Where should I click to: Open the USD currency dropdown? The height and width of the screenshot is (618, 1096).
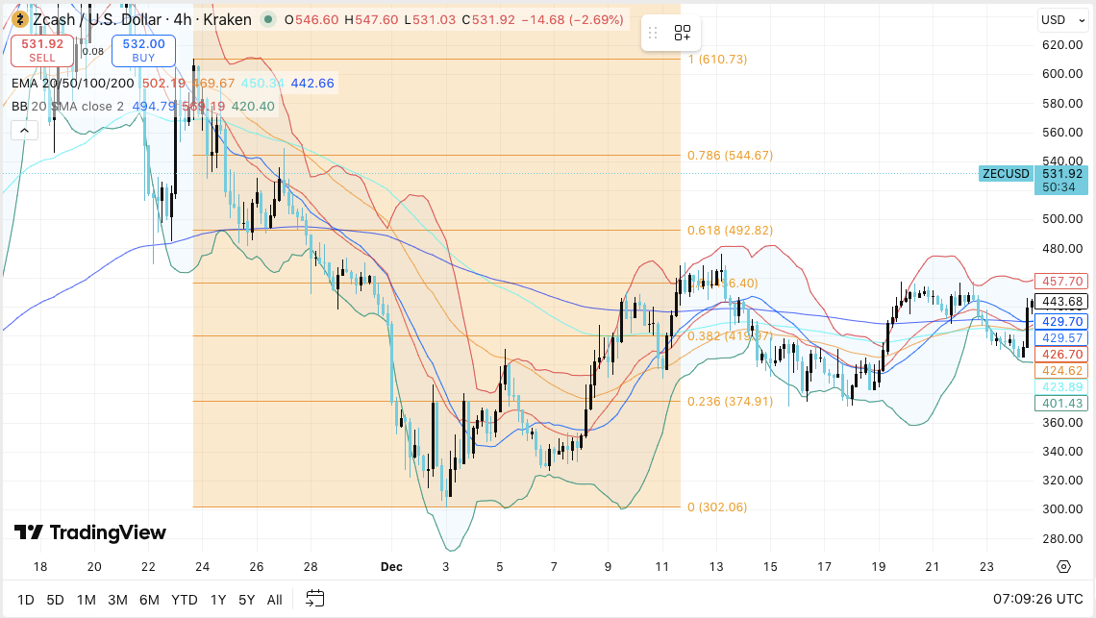coord(1061,20)
